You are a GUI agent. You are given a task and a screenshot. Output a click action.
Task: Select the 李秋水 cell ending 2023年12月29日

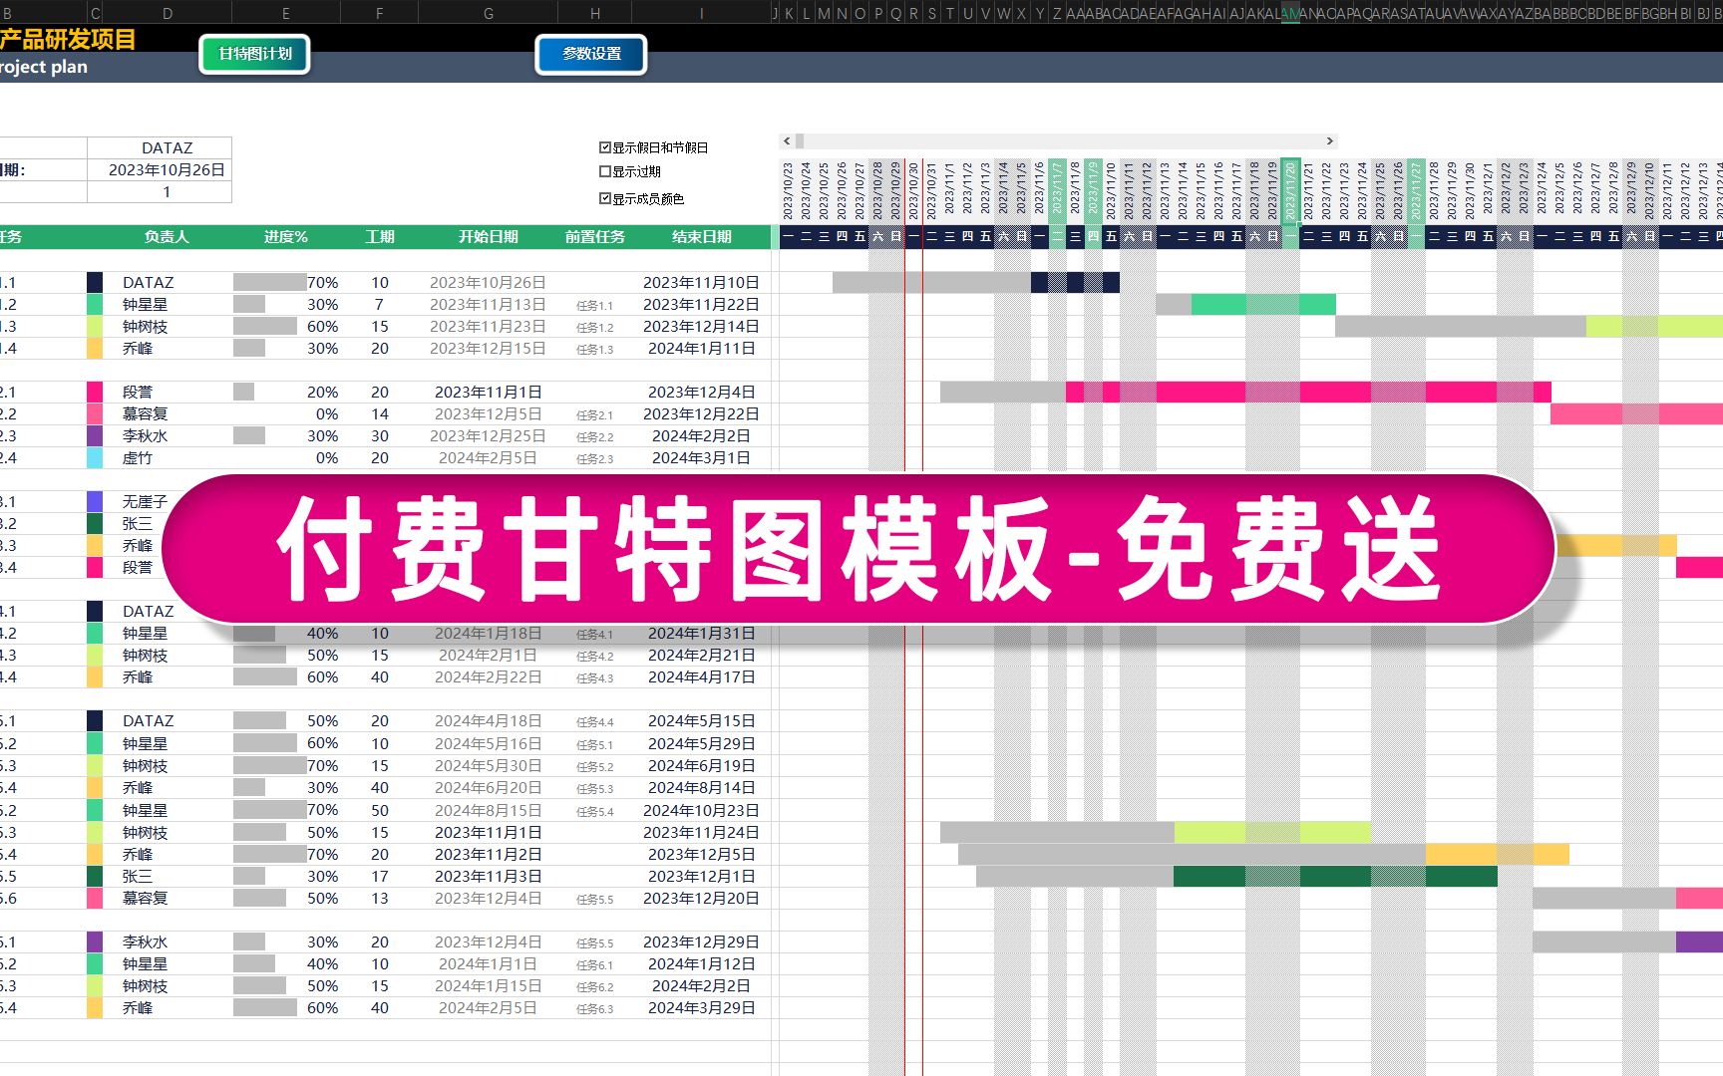point(168,942)
